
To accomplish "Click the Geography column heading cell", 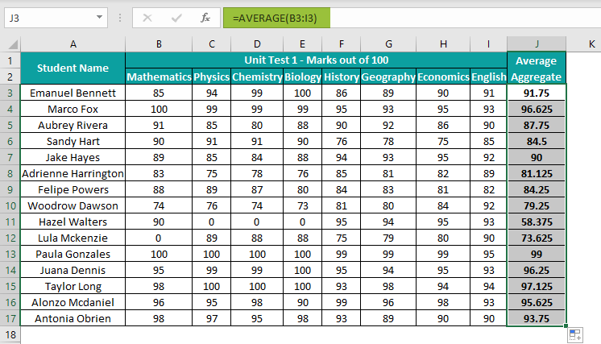I will coord(388,77).
